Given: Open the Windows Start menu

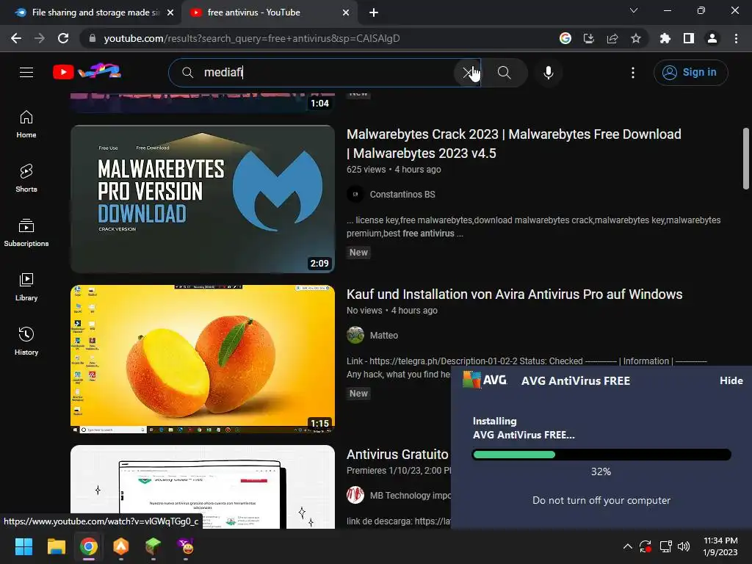Looking at the screenshot, I should pyautogui.click(x=23, y=546).
